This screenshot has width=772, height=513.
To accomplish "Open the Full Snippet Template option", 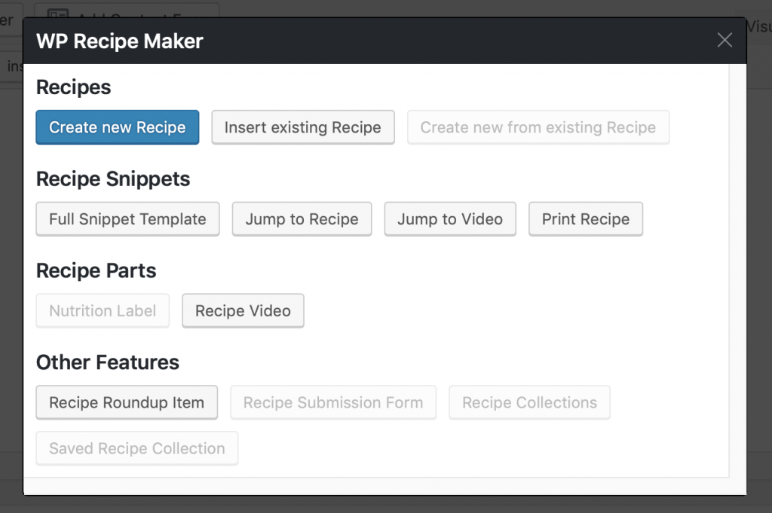I will coord(127,219).
